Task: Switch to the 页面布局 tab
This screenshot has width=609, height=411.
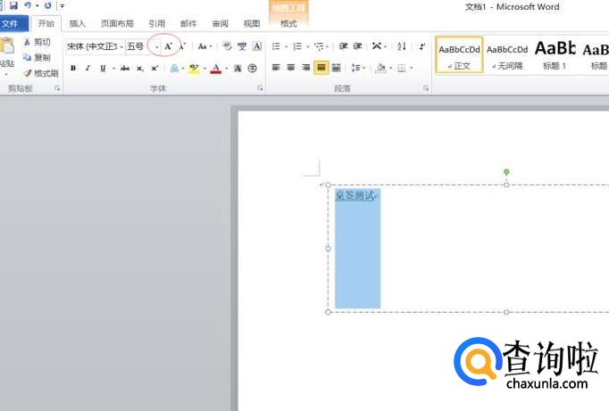Action: tap(117, 24)
